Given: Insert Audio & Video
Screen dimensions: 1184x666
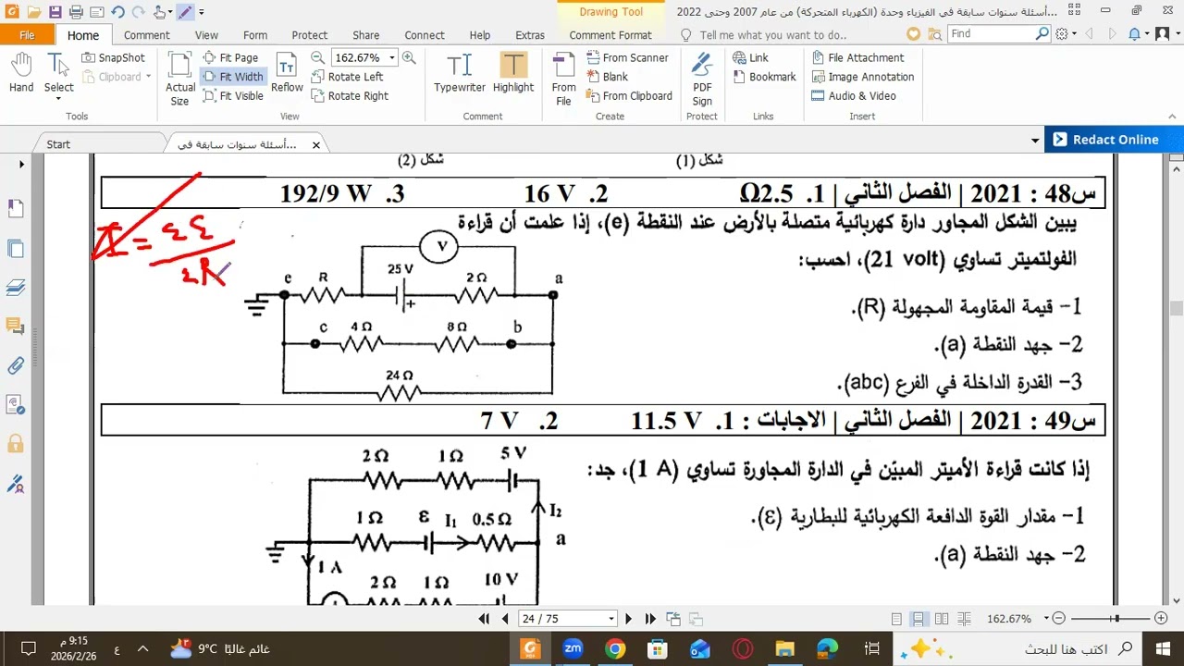Looking at the screenshot, I should 854,96.
